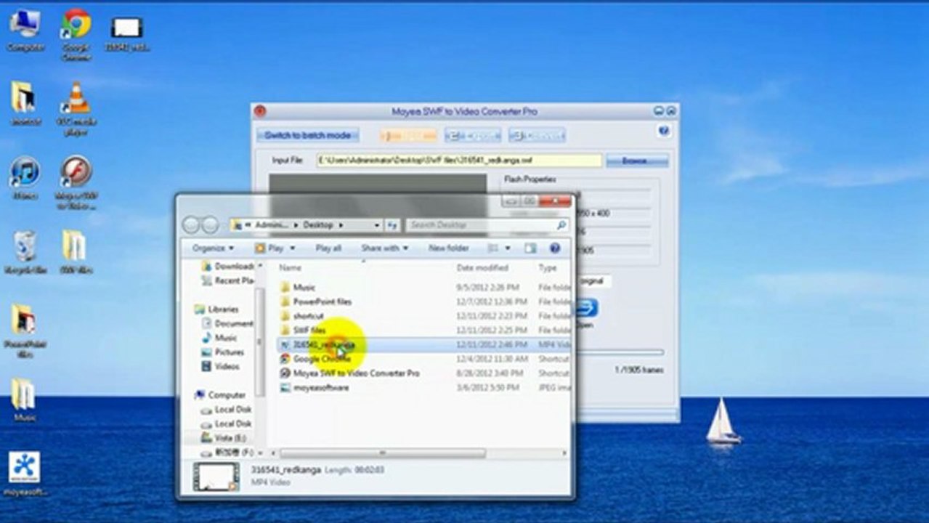Click the Type column header
Viewport: 929px width, 523px height.
[x=548, y=268]
